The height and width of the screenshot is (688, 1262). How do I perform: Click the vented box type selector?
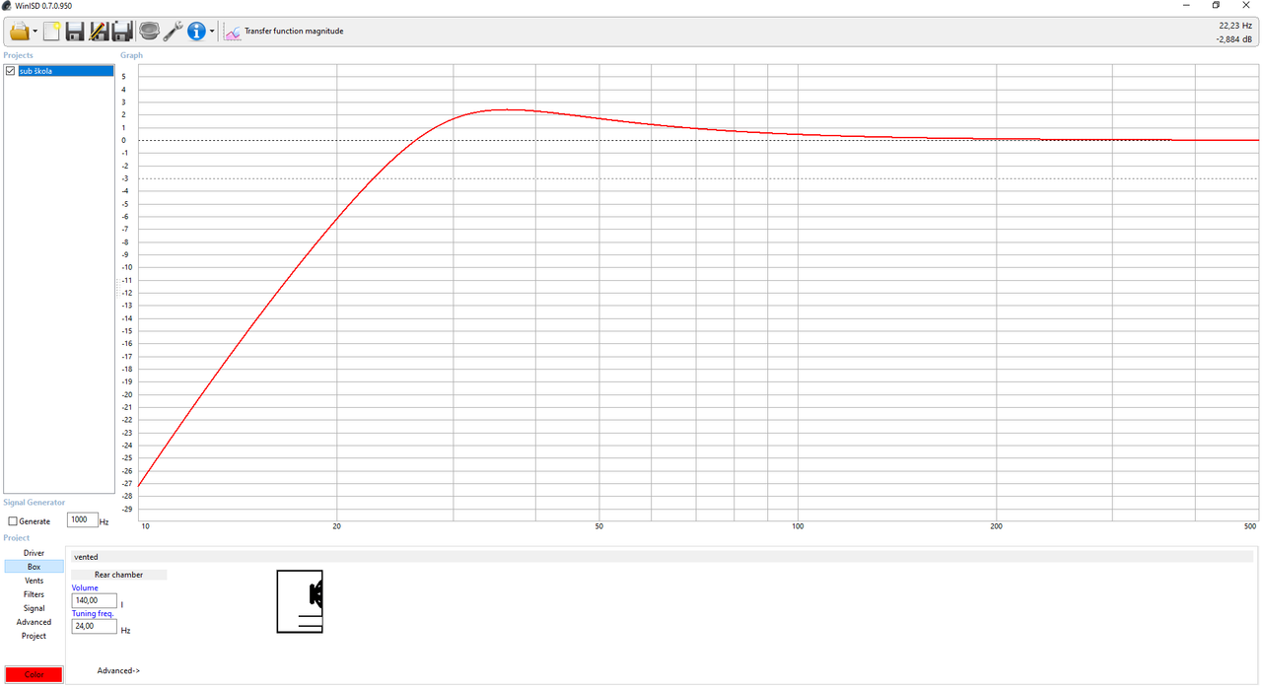[660, 557]
